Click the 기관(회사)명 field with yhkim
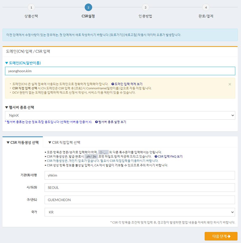The image size is (241, 243). [x=140, y=175]
